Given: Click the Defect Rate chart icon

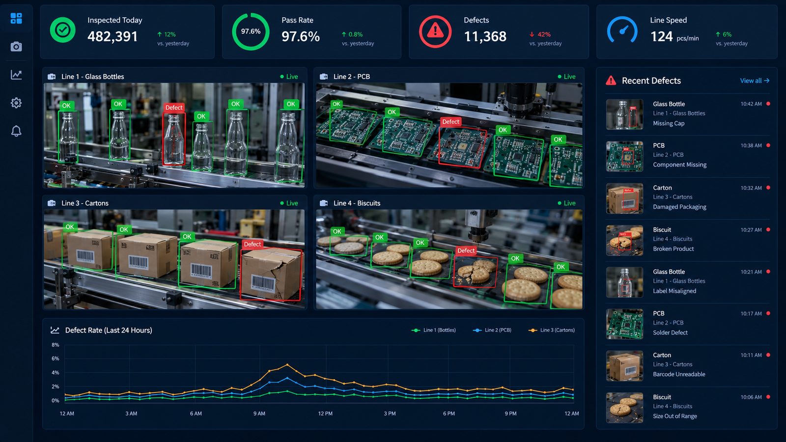Looking at the screenshot, I should click(55, 331).
